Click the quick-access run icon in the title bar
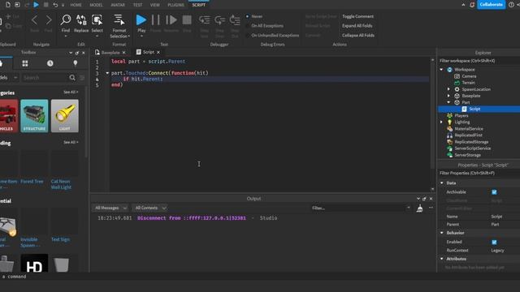This screenshot has width=520, height=292. pyautogui.click(x=36, y=5)
